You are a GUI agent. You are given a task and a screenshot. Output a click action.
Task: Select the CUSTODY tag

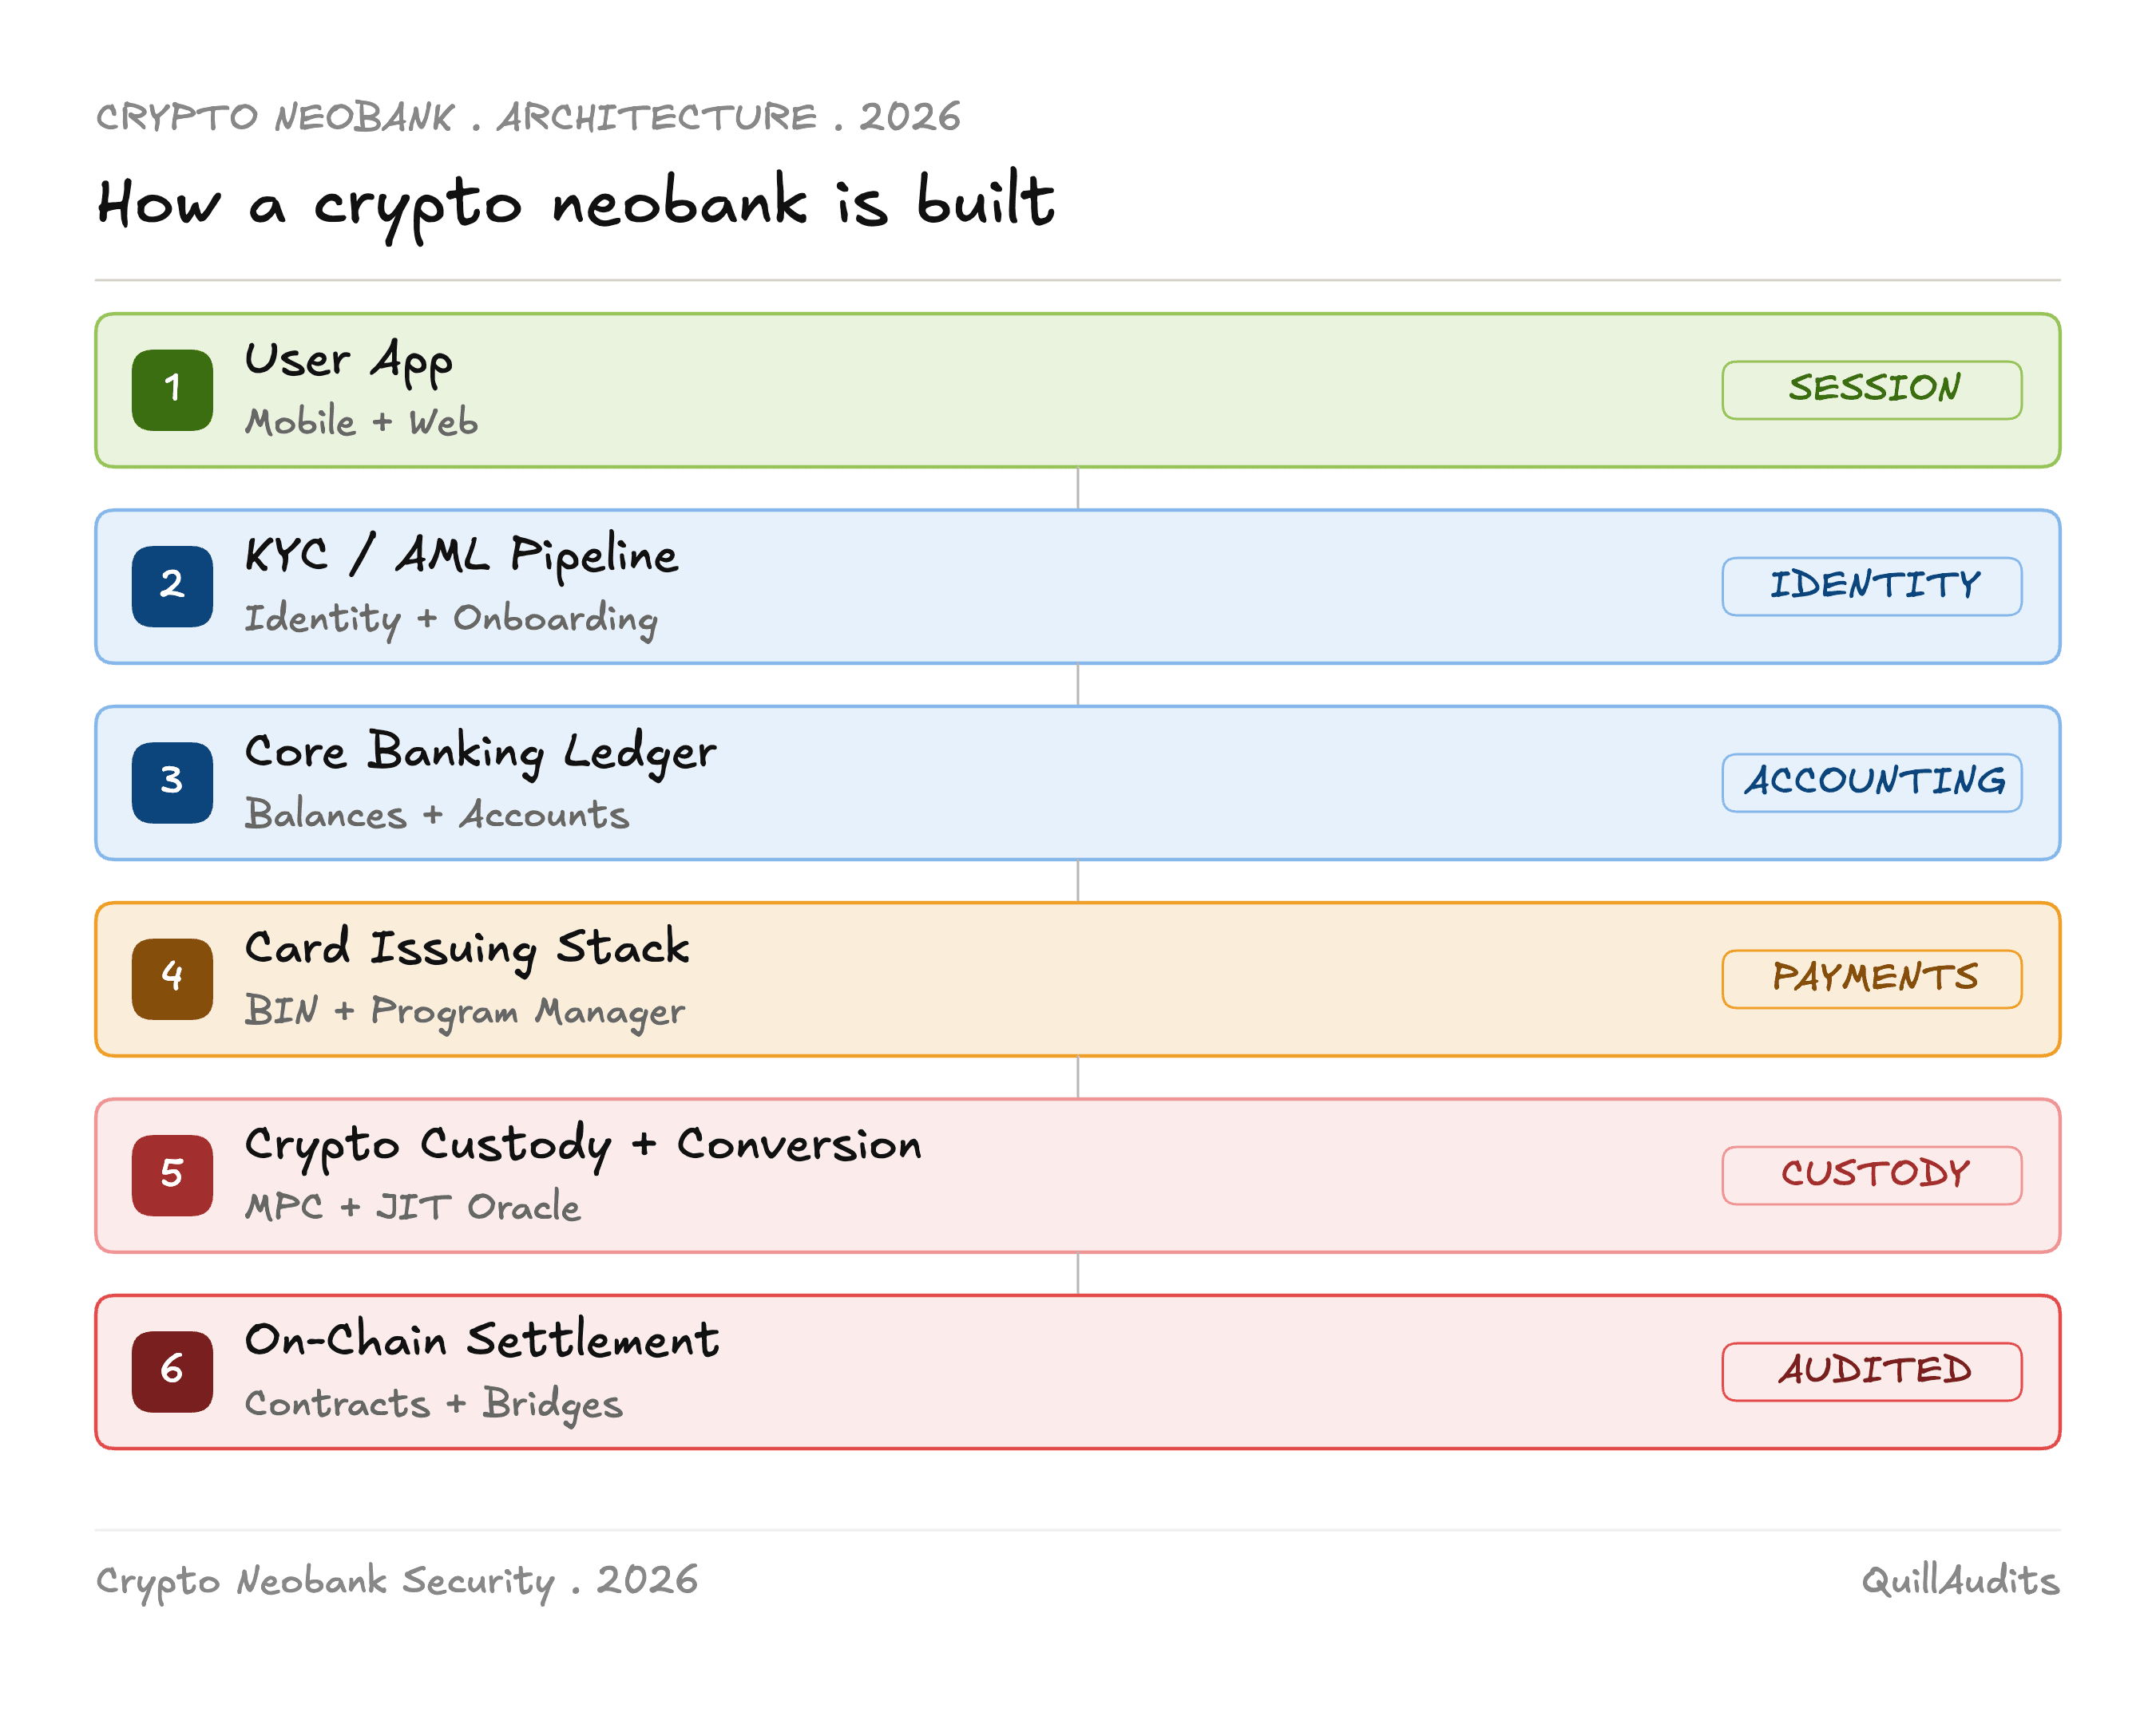[1872, 1176]
